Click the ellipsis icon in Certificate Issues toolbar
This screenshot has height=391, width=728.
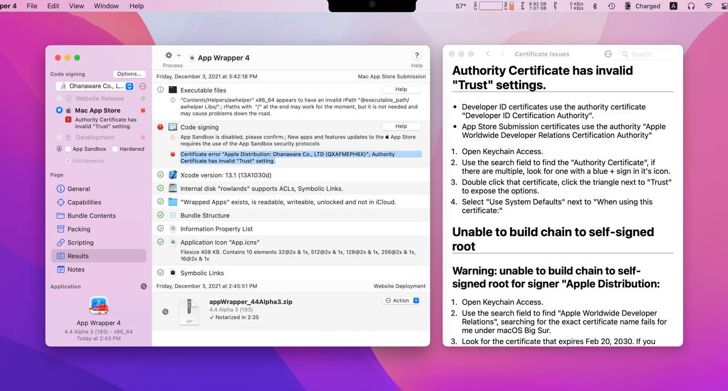tap(608, 54)
